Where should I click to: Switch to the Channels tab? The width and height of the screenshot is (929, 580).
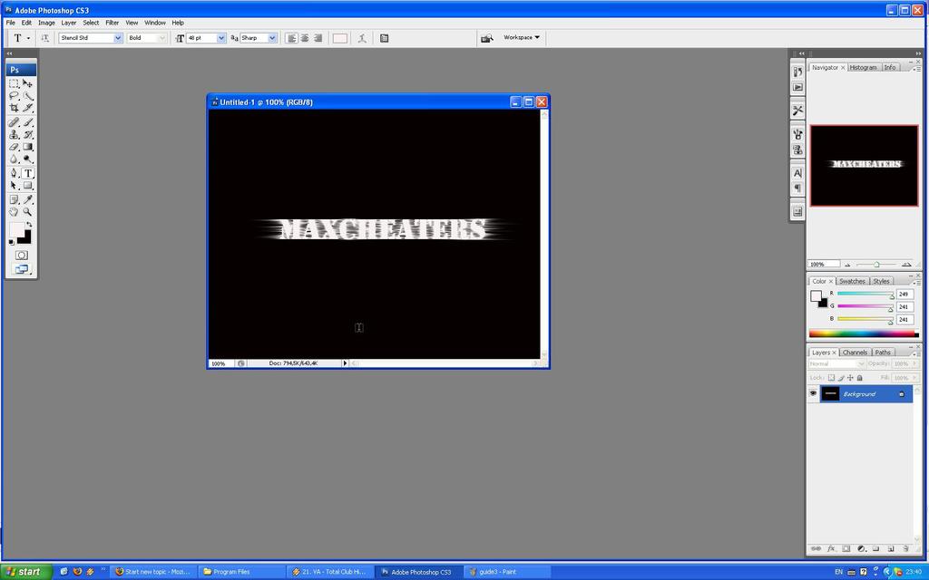click(x=855, y=352)
